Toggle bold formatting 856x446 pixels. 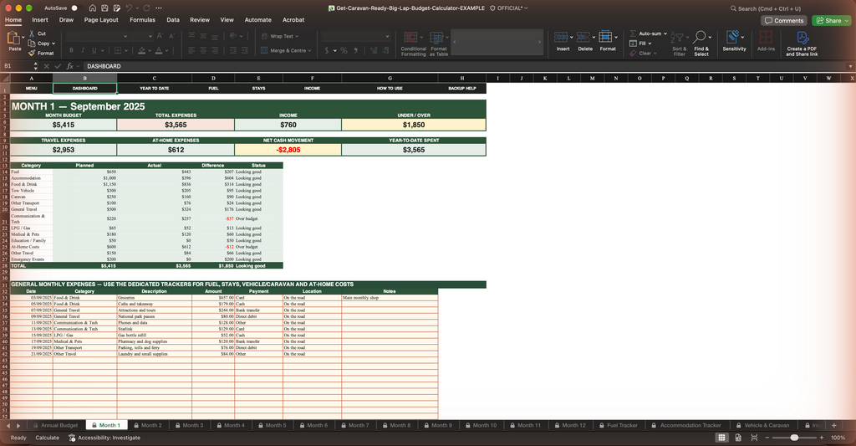tap(71, 50)
